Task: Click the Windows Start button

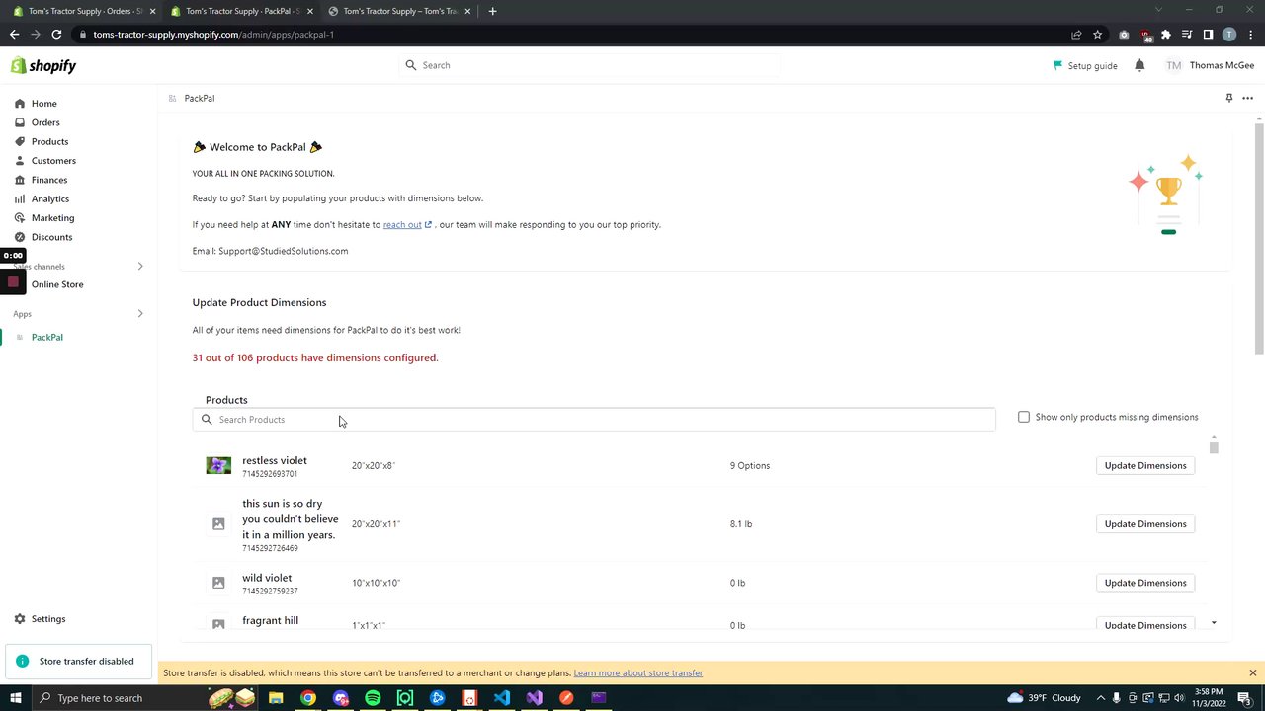Action: (15, 698)
